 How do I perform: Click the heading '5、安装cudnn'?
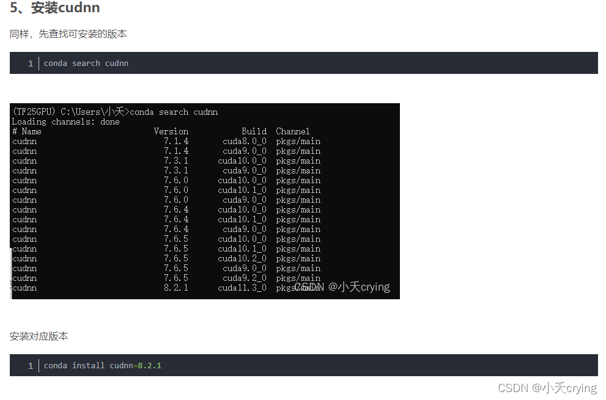click(x=55, y=7)
